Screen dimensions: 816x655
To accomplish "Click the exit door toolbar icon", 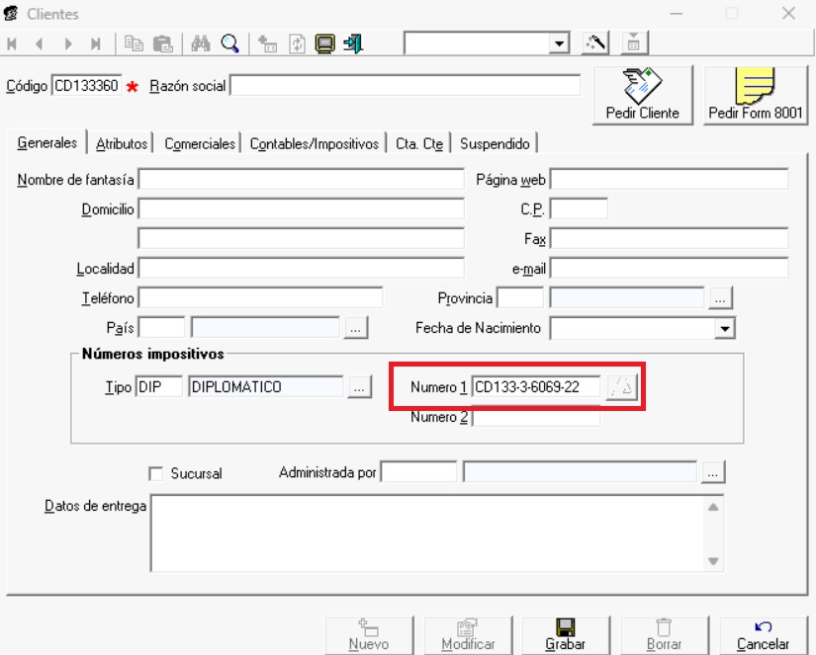I will [x=353, y=43].
